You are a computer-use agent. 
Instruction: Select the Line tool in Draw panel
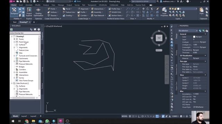[x=127, y=9]
